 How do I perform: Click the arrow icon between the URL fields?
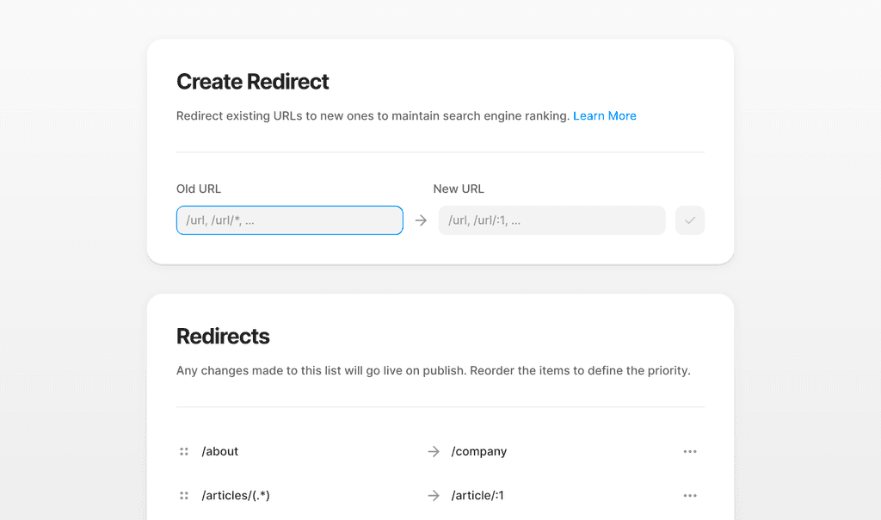(x=421, y=220)
